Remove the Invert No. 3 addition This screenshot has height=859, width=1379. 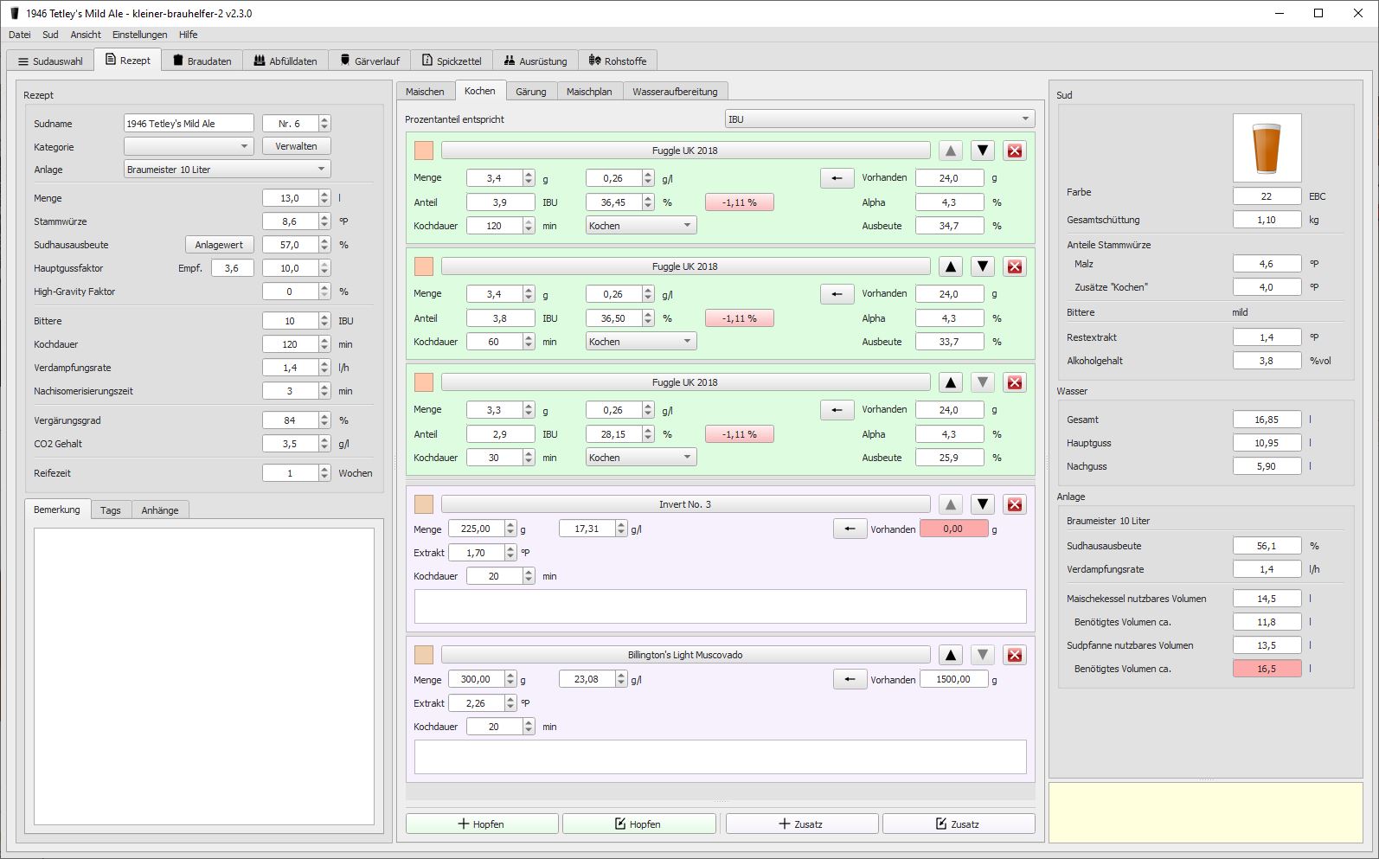tap(1014, 504)
